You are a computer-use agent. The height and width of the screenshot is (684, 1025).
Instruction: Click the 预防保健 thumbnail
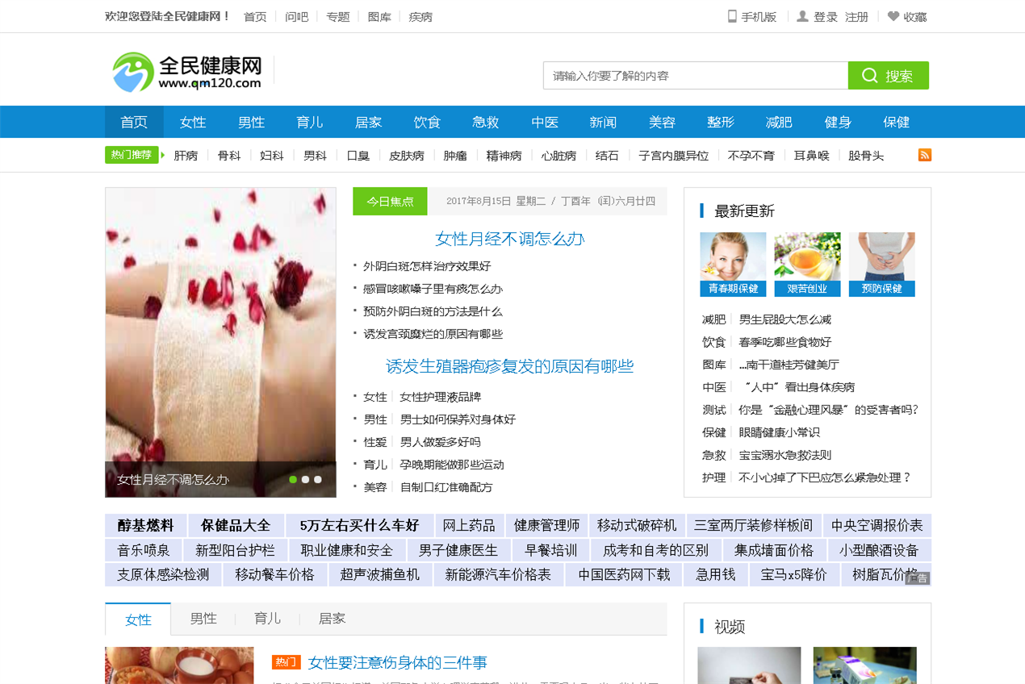(881, 265)
